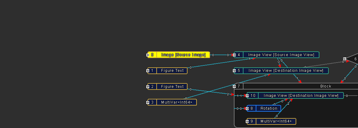
Task: Click index number 9 of MultiVar node in Block
Action: tap(252, 121)
